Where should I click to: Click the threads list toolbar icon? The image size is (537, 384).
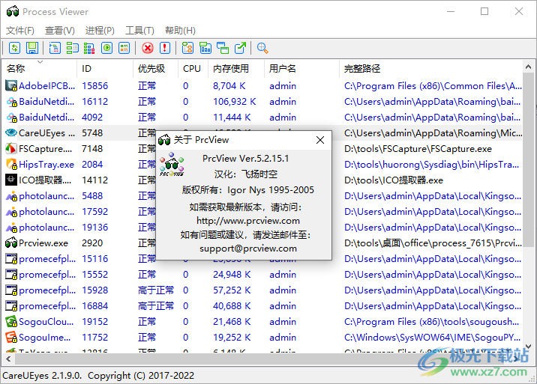coord(55,48)
